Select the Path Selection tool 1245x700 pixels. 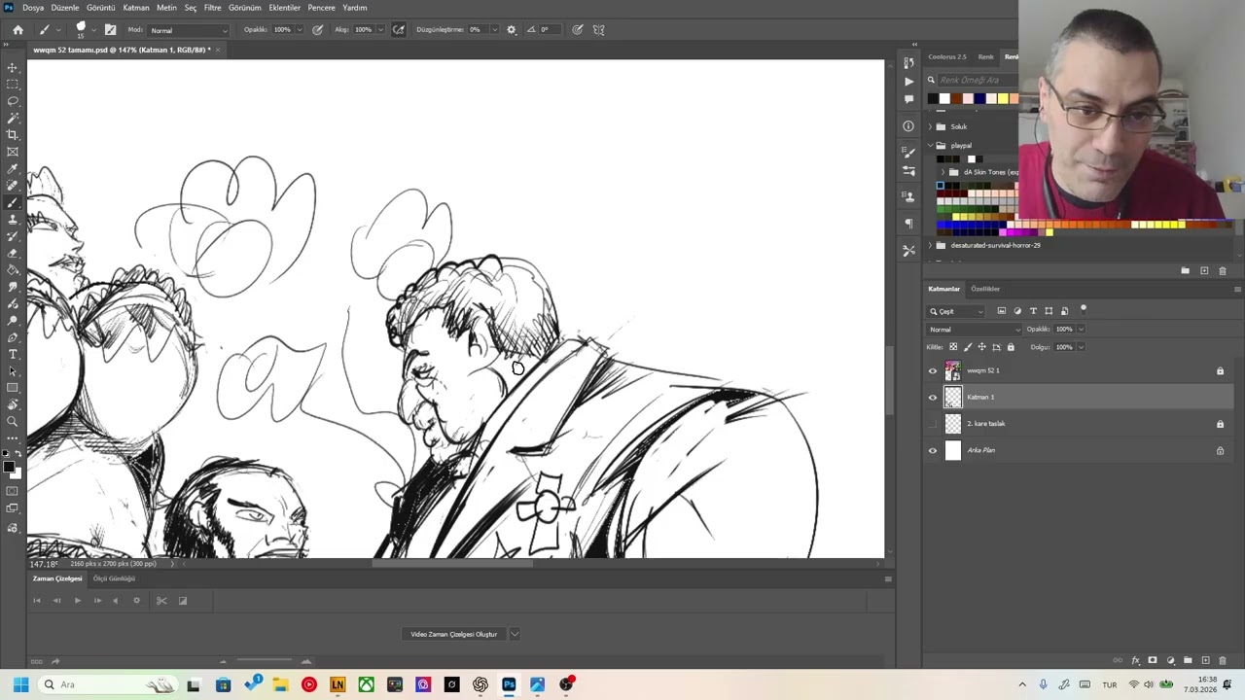coord(13,370)
